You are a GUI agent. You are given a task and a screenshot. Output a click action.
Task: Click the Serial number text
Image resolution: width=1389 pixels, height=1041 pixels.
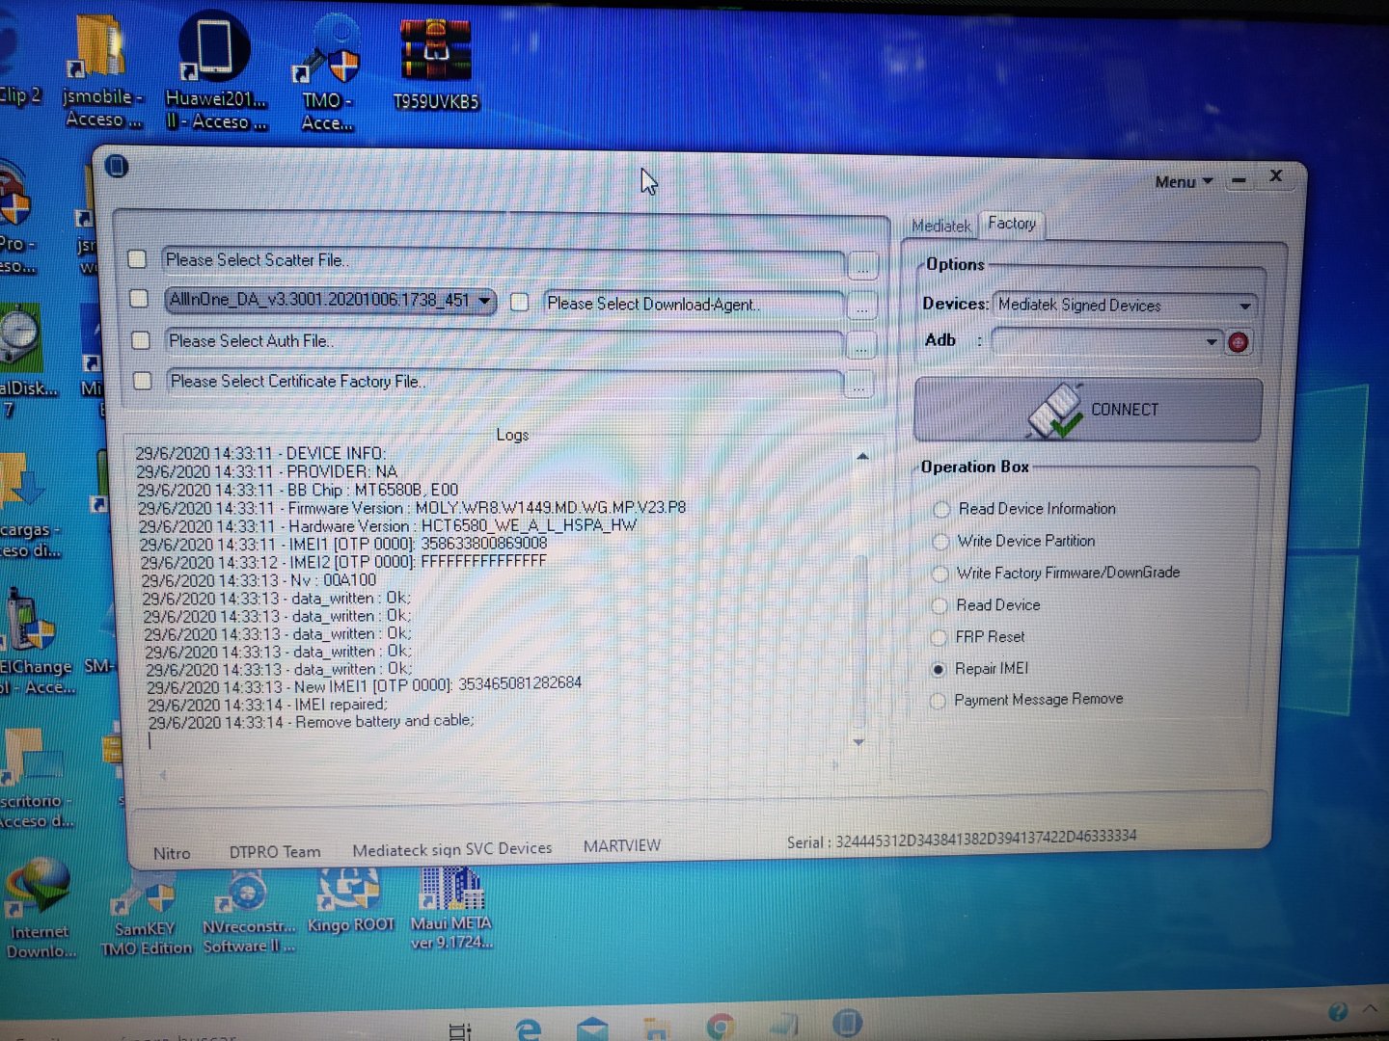(962, 839)
